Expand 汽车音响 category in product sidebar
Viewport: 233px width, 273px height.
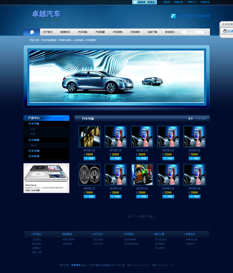coord(34,151)
